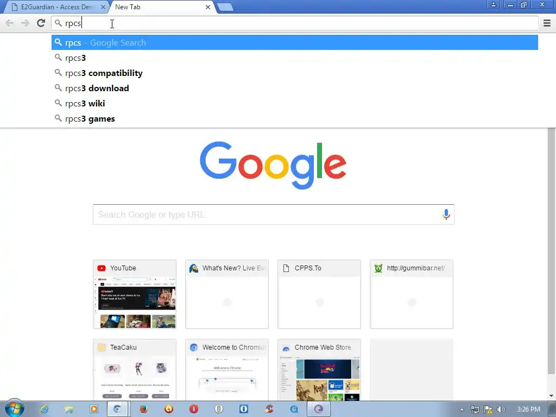Open the 'What's New? Live Ev' thumbnail
556x417 pixels.
tap(227, 294)
